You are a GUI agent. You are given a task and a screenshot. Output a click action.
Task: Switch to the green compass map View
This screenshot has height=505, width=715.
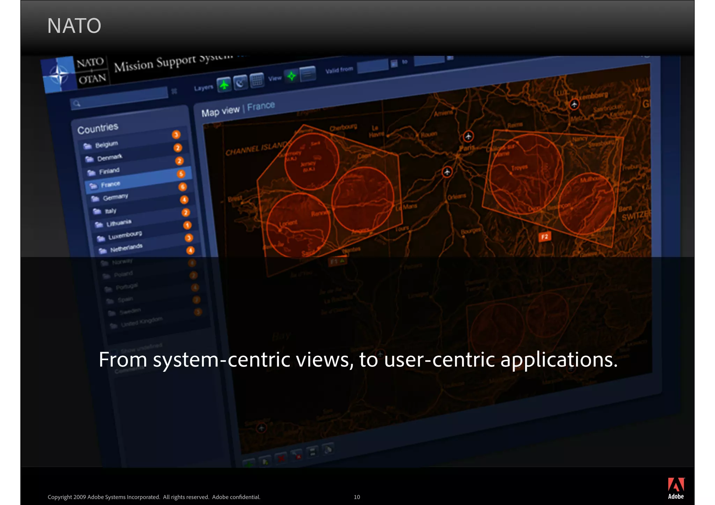pos(292,76)
